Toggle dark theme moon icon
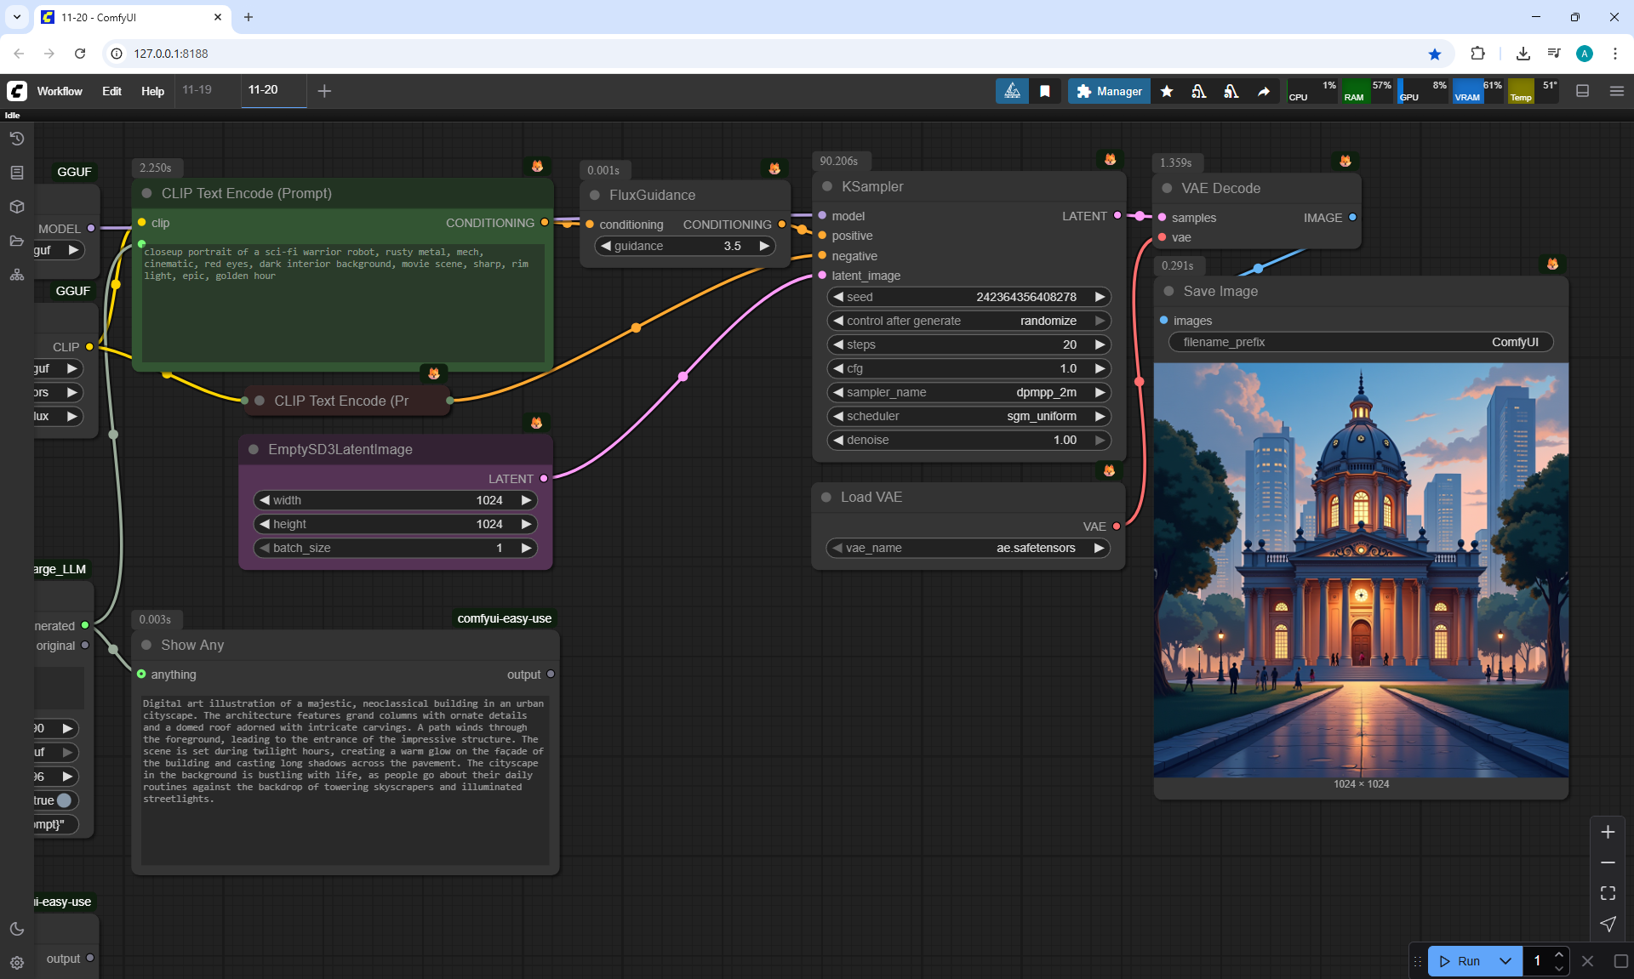 pos(17,929)
